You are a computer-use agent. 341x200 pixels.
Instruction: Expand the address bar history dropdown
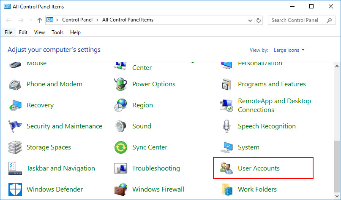tap(250, 20)
